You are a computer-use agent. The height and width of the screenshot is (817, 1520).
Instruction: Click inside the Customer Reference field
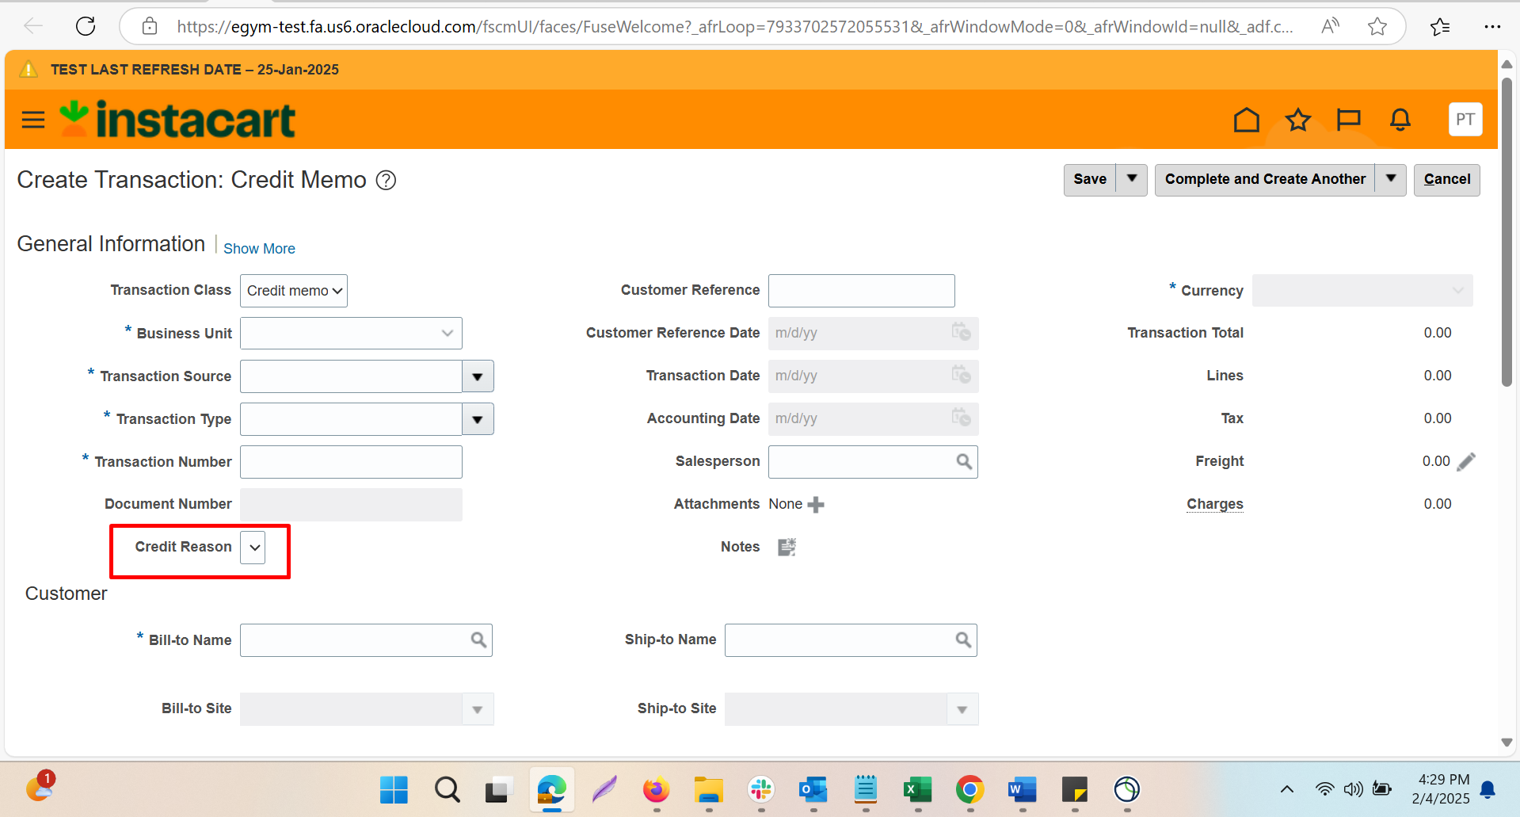861,290
